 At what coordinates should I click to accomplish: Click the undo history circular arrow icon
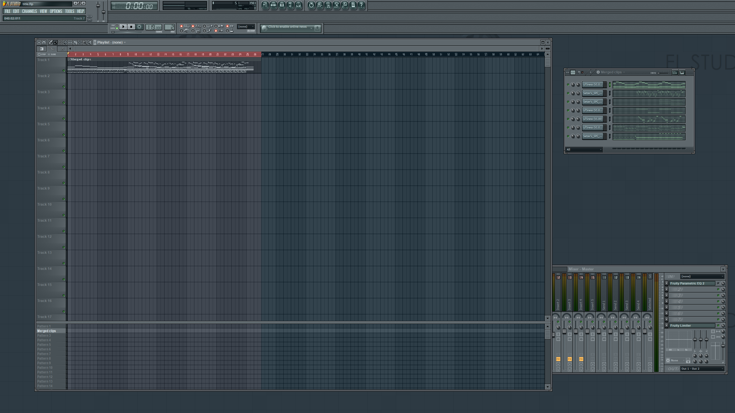click(x=311, y=5)
